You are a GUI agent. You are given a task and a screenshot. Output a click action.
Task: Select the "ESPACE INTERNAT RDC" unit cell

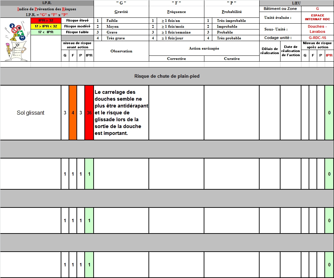coord(317,17)
